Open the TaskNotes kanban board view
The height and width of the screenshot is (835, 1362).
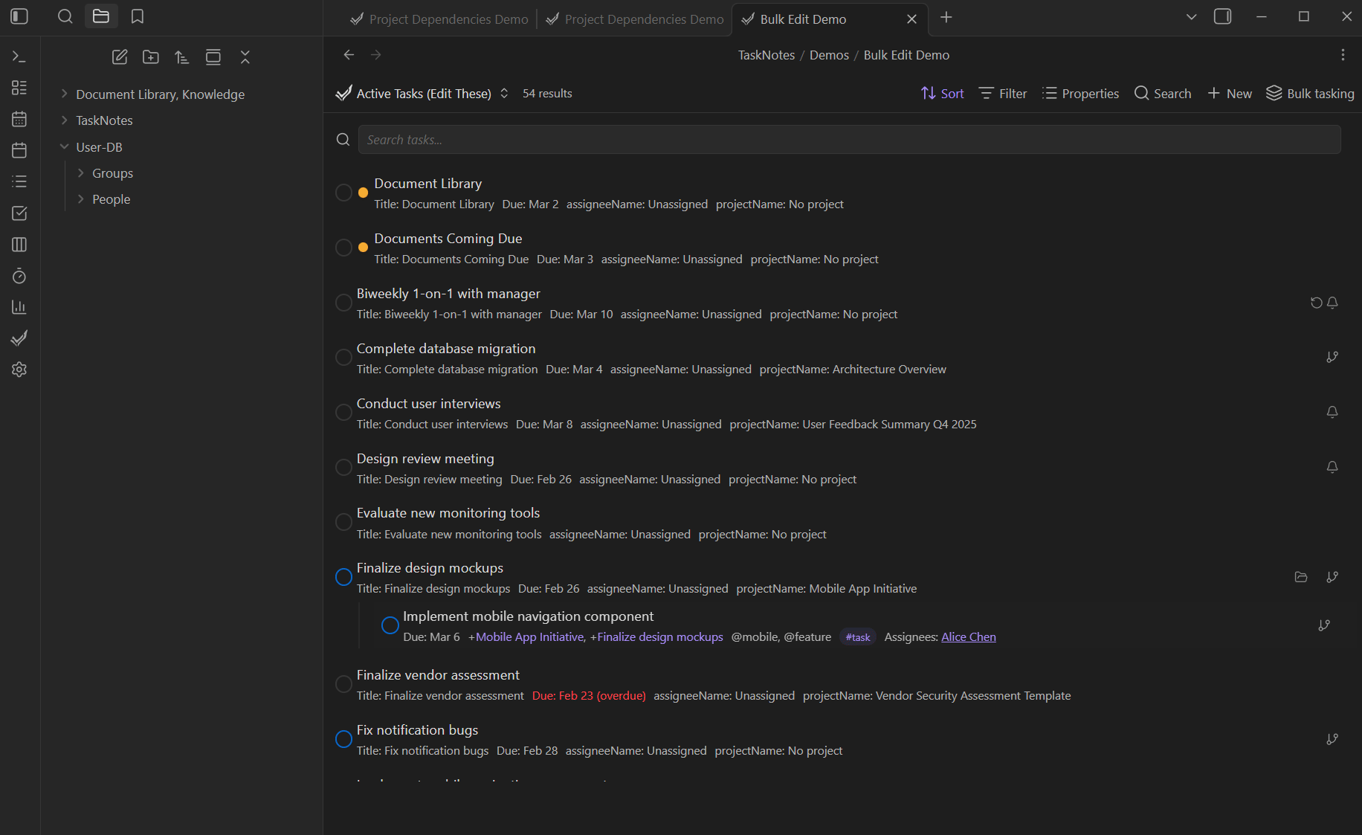click(19, 244)
